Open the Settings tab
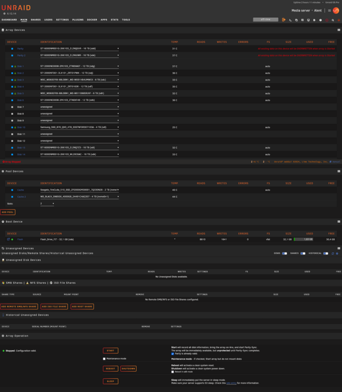 (62, 20)
